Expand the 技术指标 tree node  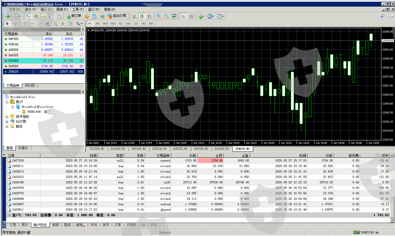(7, 117)
